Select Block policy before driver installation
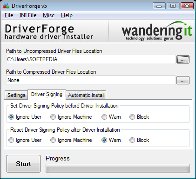196x179 pixels. [x=139, y=117]
